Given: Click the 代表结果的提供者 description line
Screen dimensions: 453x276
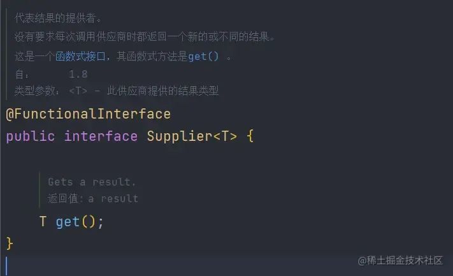Looking at the screenshot, I should [58, 18].
